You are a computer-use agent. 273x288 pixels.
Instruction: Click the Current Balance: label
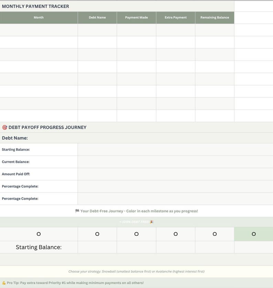15,162
